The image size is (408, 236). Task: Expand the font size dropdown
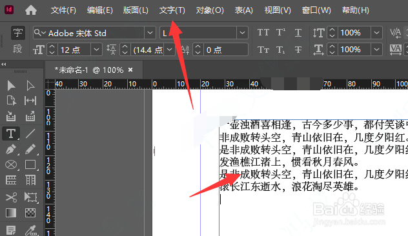tap(97, 50)
